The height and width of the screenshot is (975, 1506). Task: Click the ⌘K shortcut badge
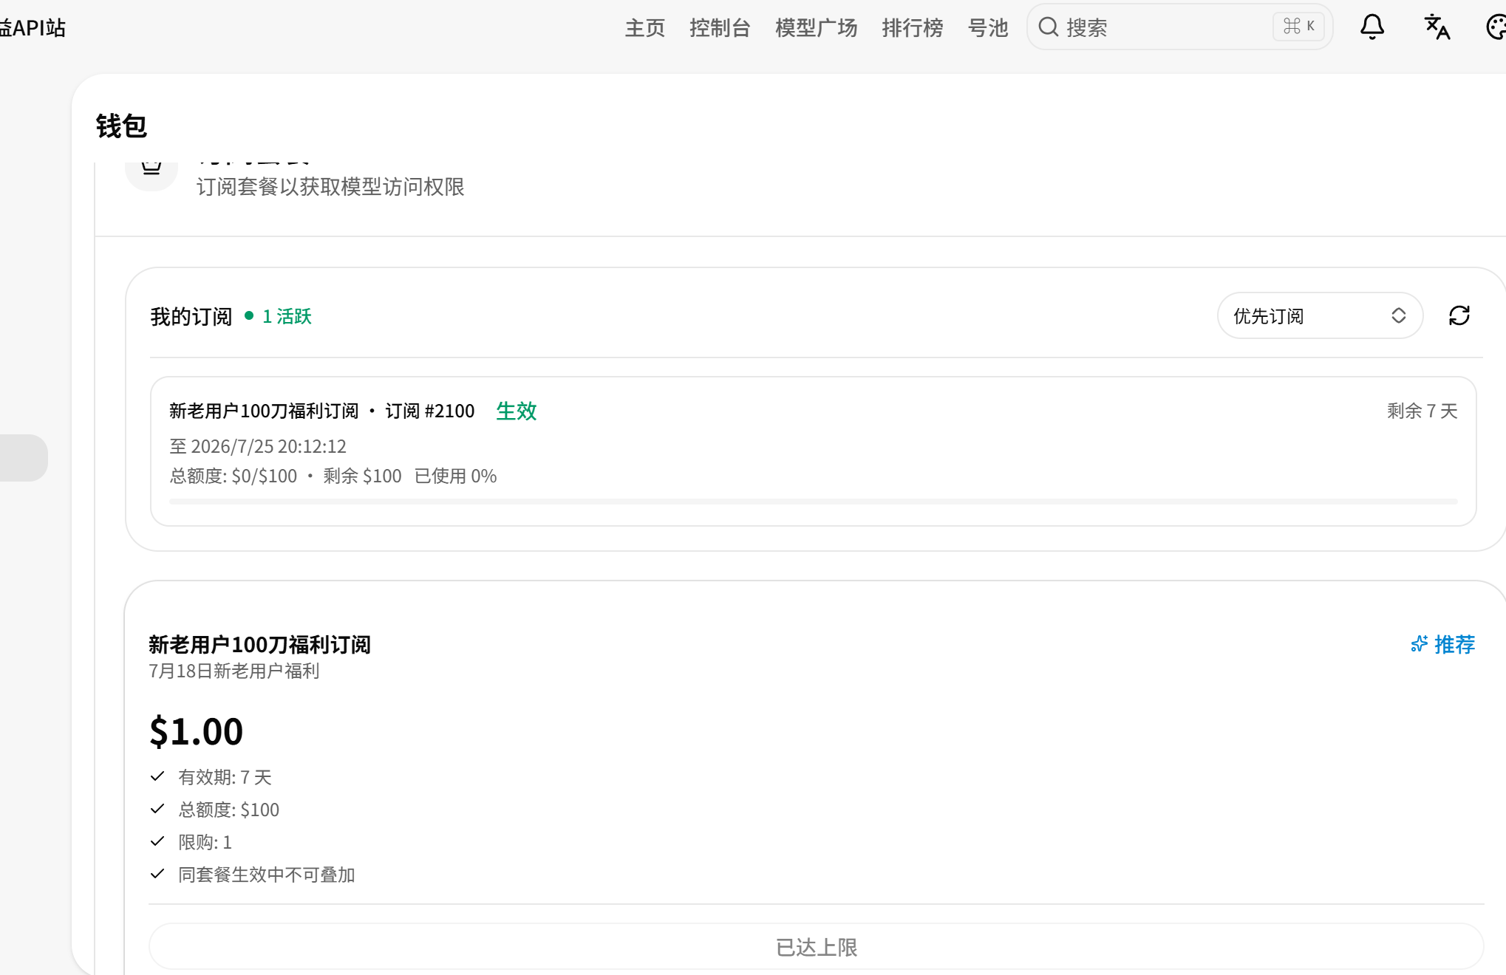(x=1298, y=27)
